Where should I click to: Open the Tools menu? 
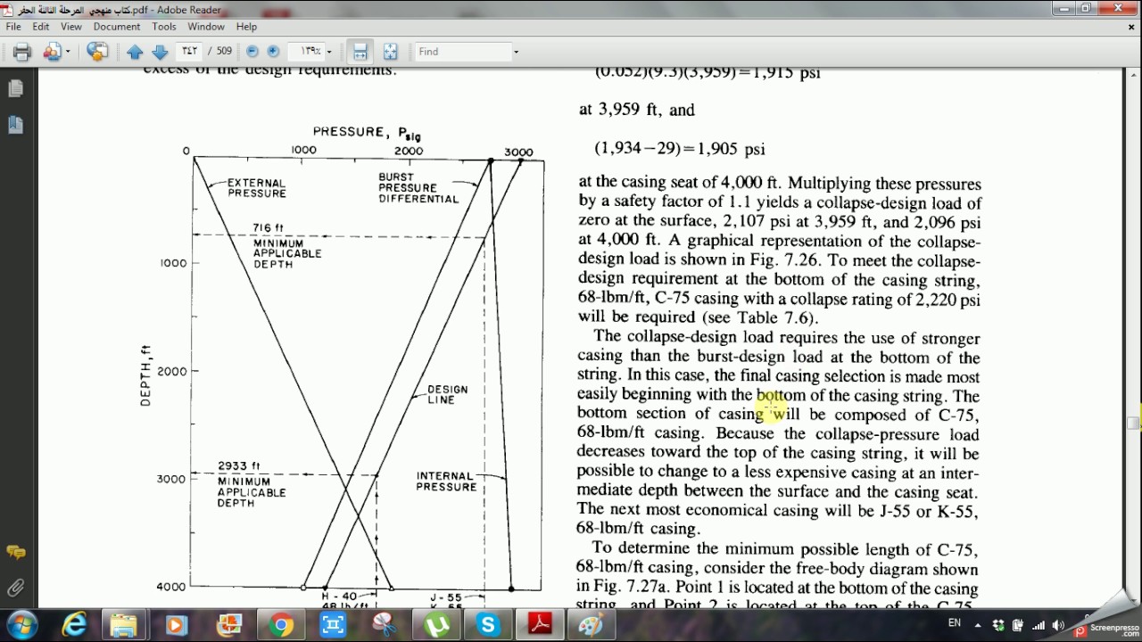pyautogui.click(x=164, y=27)
